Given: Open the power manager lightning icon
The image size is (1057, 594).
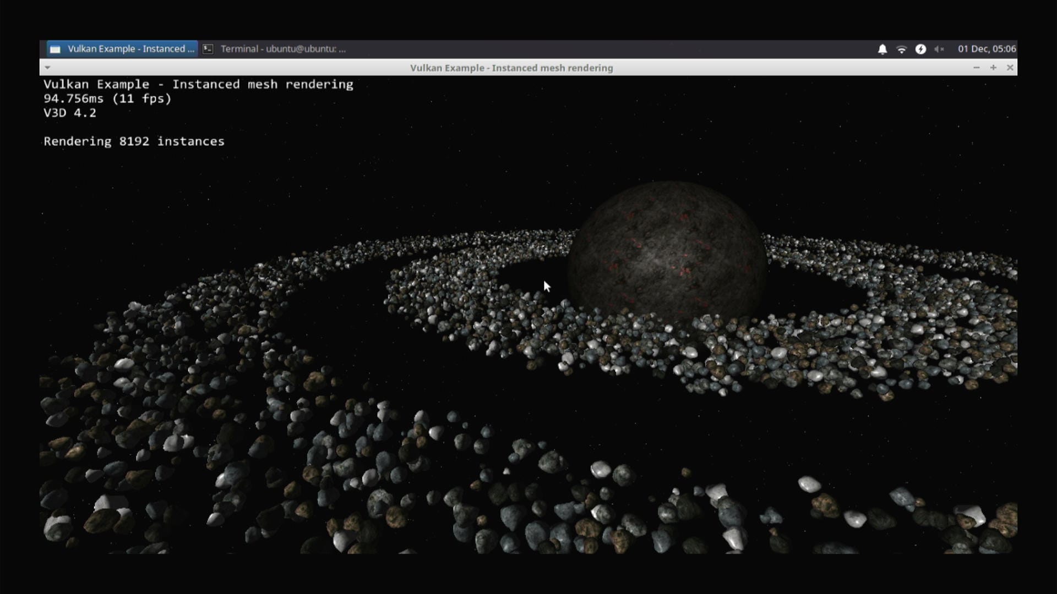Looking at the screenshot, I should (920, 49).
